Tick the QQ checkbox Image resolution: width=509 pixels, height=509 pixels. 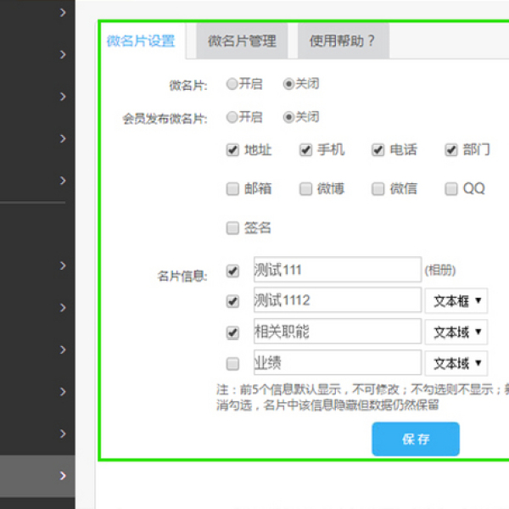(451, 189)
